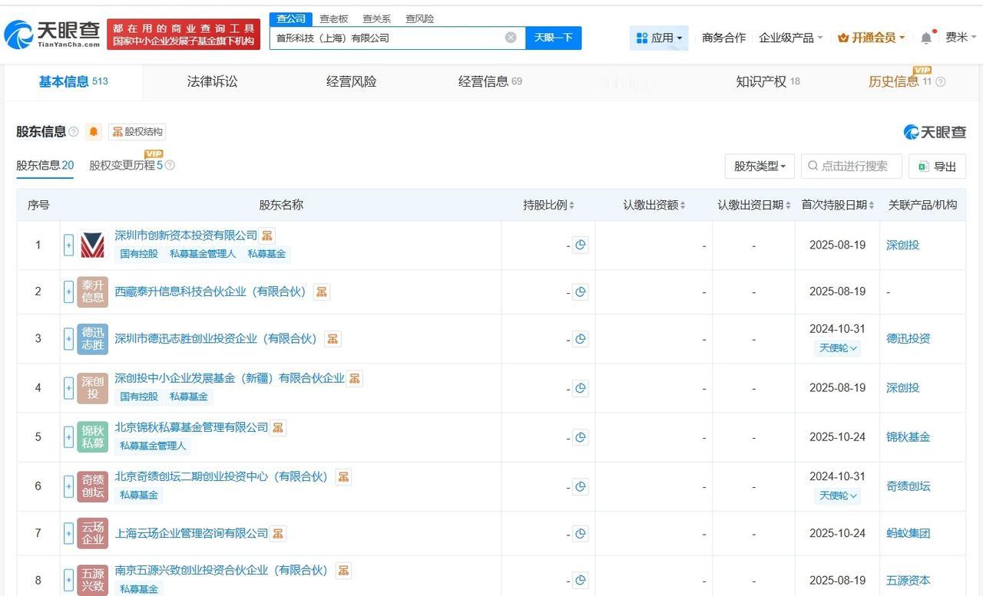Image resolution: width=983 pixels, height=596 pixels.
Task: Open equity chart icon for 深圳市德迅志胜创业投资企业
Action: click(333, 339)
